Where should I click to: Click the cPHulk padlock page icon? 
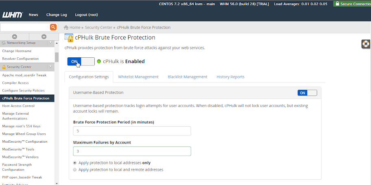click(69, 38)
